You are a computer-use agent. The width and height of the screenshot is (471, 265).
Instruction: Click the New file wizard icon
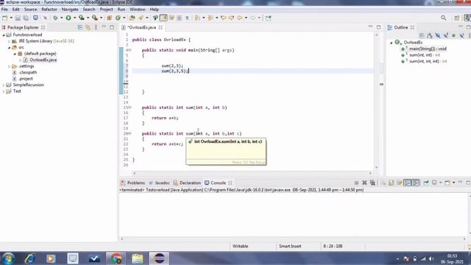(x=5, y=18)
